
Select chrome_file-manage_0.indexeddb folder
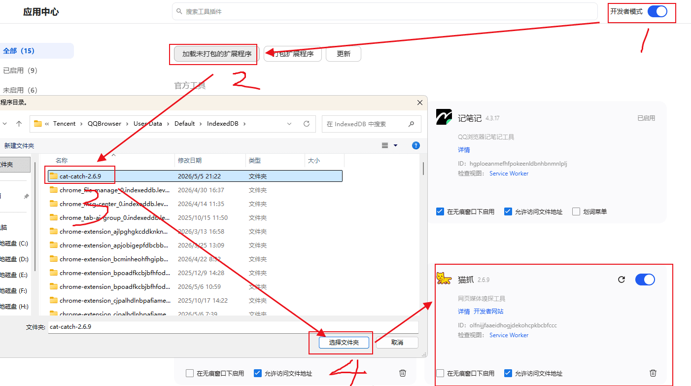coord(195,190)
